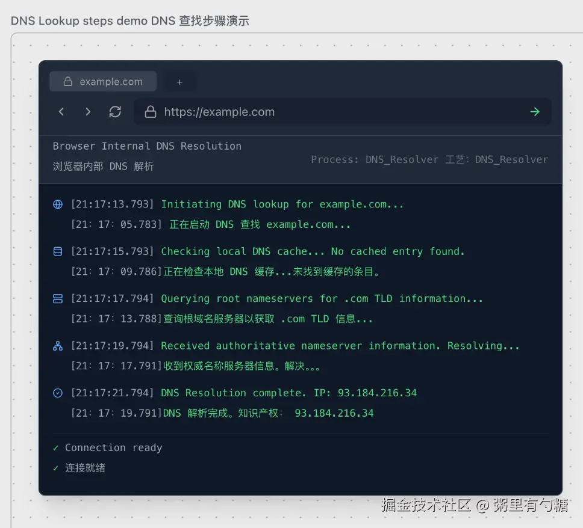Click the network icon beside Received authoritative nameserver
Screen dimensions: 583x528
pos(58,346)
